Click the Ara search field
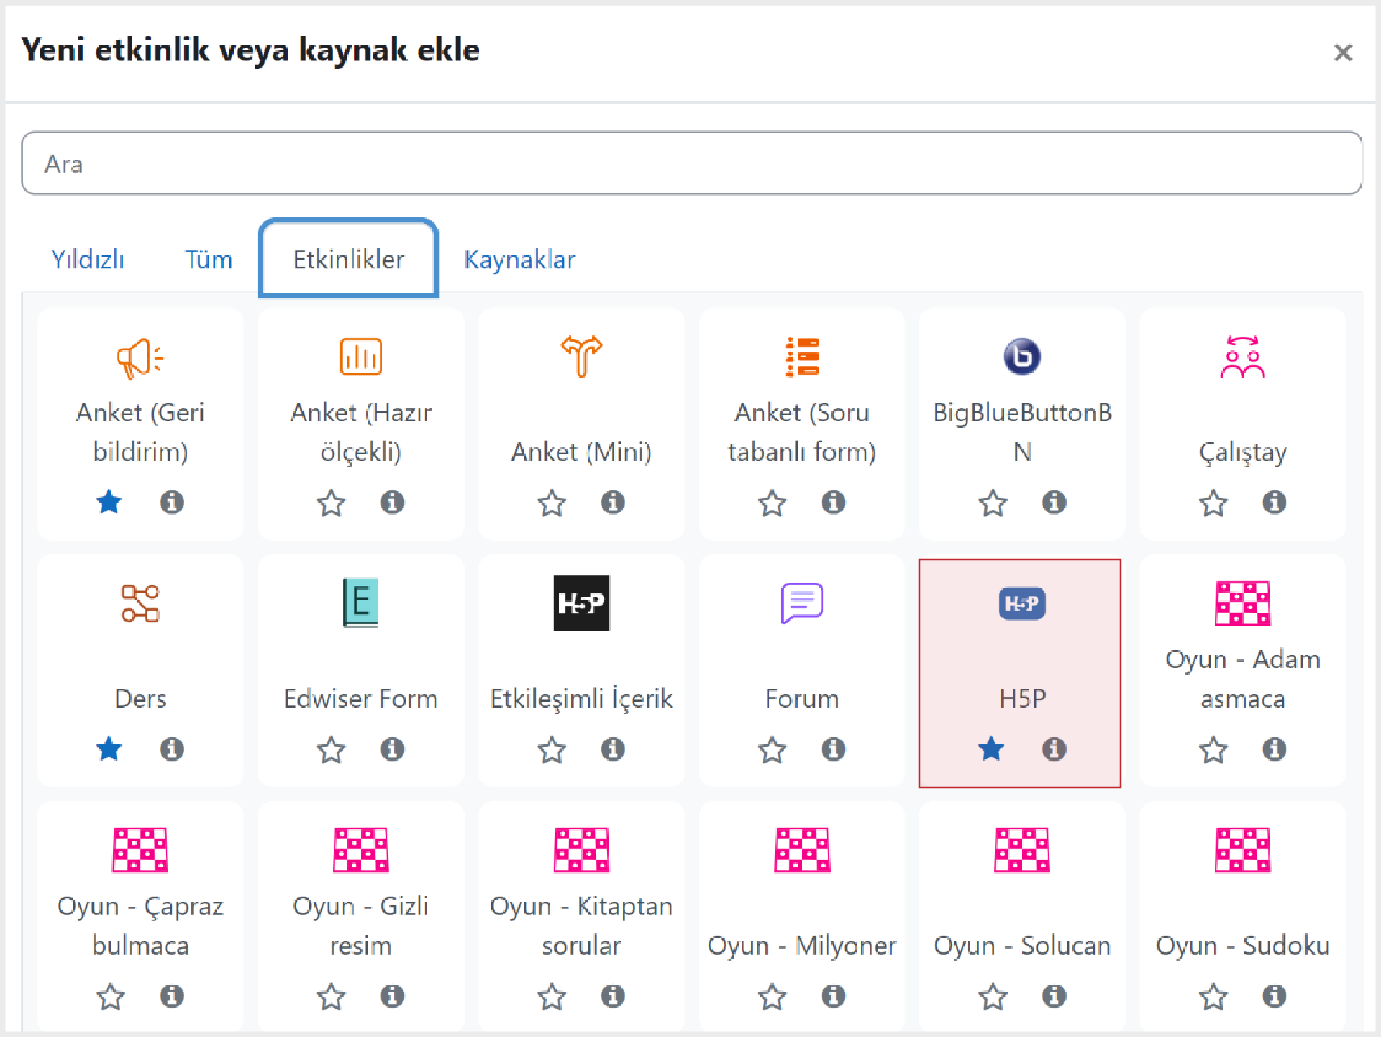The width and height of the screenshot is (1381, 1037). coord(691,163)
